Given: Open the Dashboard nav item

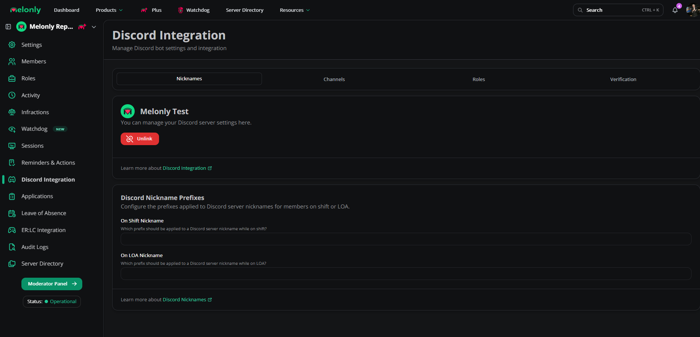Looking at the screenshot, I should click(66, 10).
